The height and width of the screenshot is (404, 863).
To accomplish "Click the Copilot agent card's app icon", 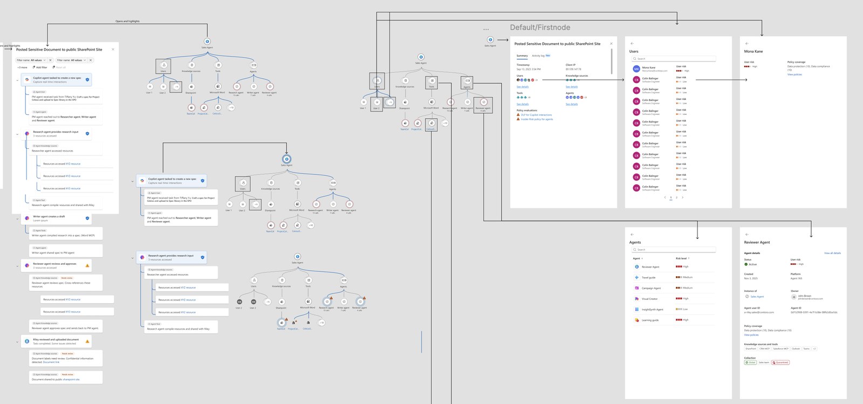I will [27, 79].
